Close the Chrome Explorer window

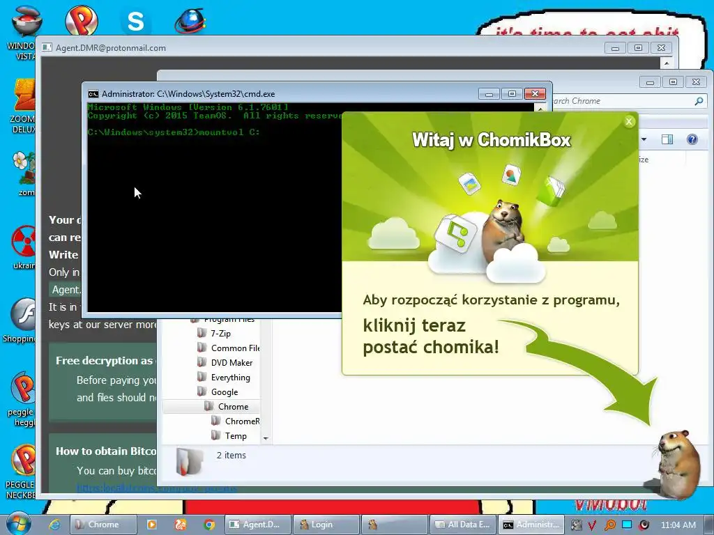click(x=696, y=82)
